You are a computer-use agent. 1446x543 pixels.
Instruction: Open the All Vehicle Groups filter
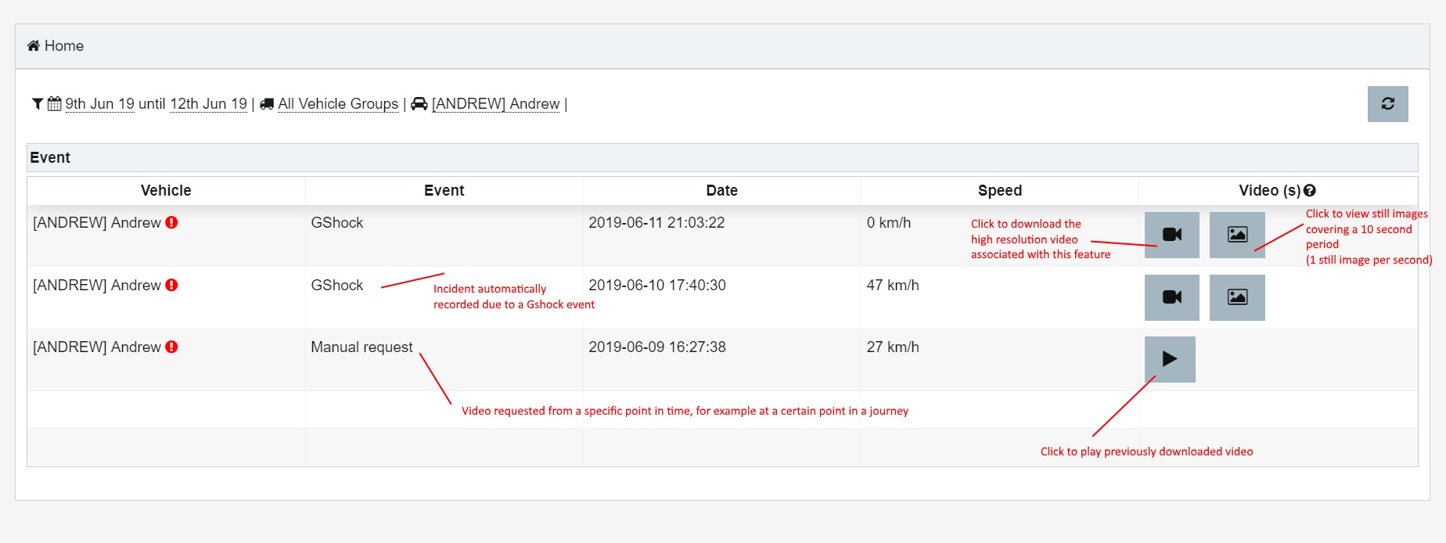pyautogui.click(x=337, y=104)
